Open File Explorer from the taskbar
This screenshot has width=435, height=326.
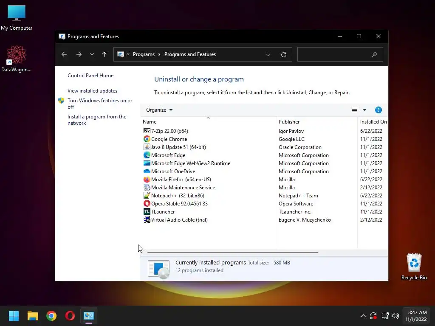[32, 316]
